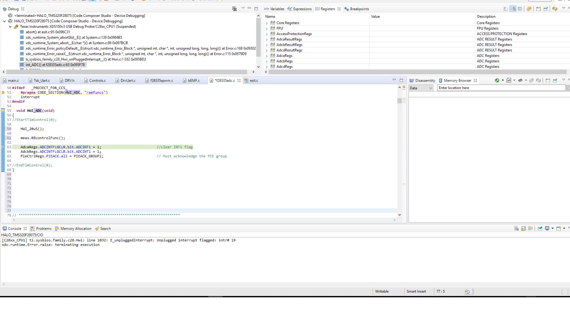Select abort() at exit.c:95 stack frame
Screen dimensions: 570x328
click(x=48, y=32)
